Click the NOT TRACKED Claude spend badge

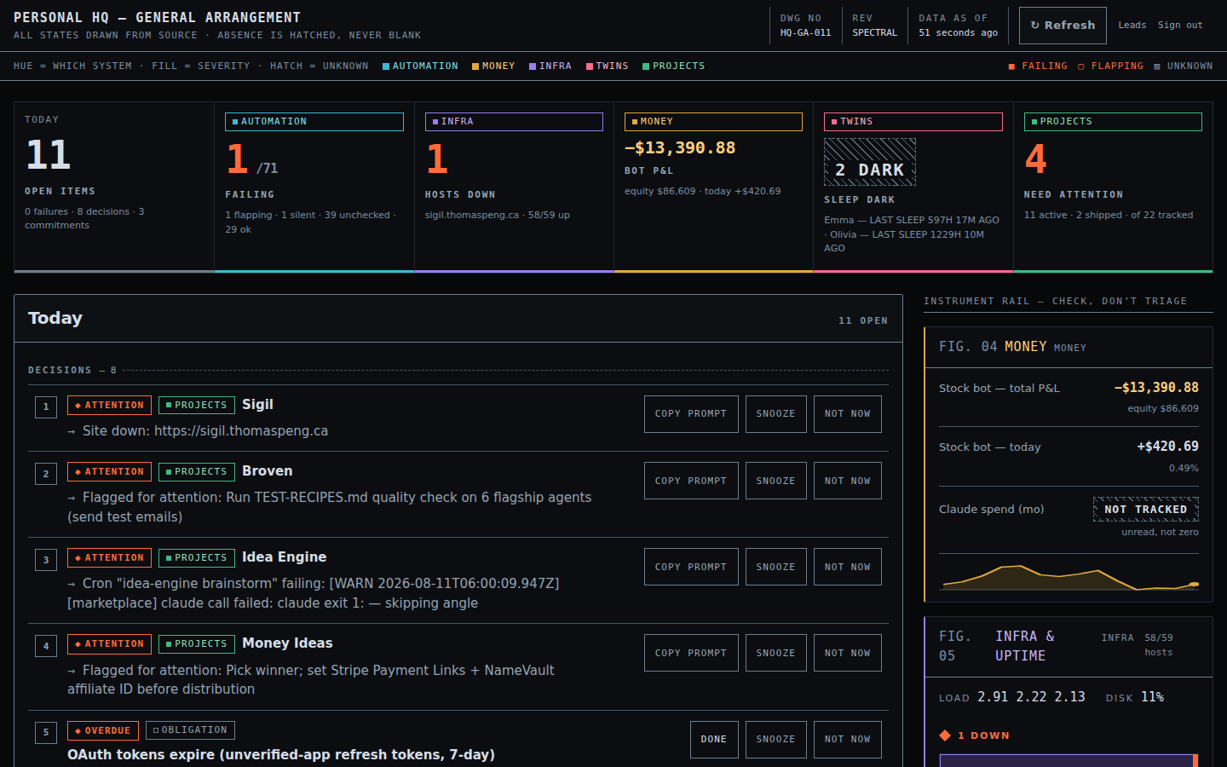[x=1145, y=509]
